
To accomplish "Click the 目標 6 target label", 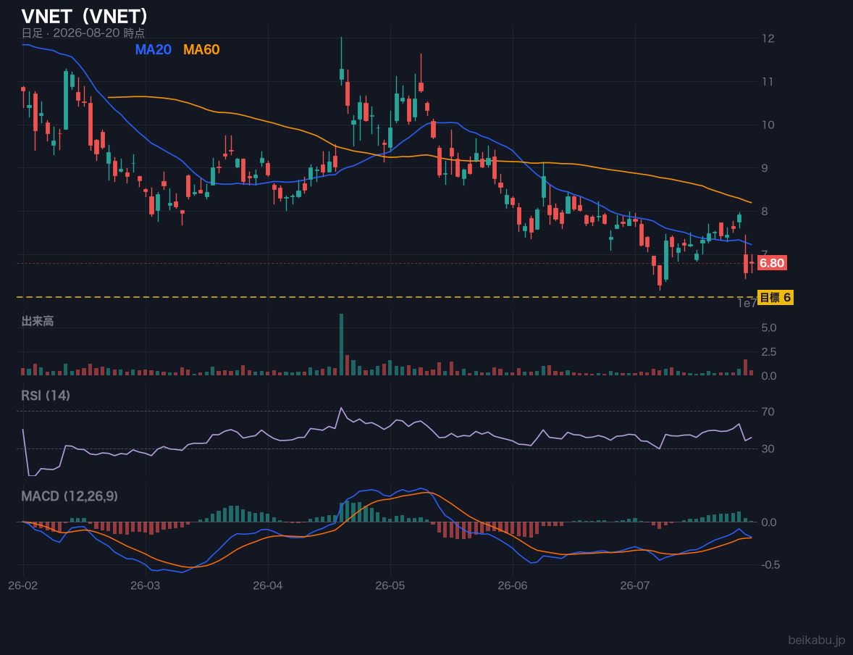I will [776, 297].
